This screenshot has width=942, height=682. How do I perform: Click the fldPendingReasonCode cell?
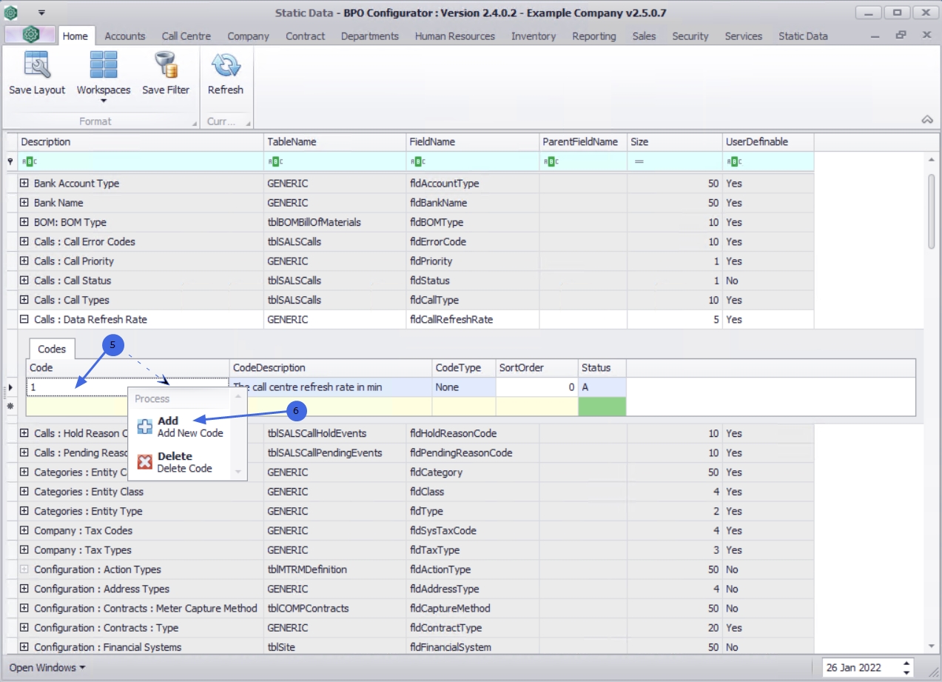[x=472, y=452]
